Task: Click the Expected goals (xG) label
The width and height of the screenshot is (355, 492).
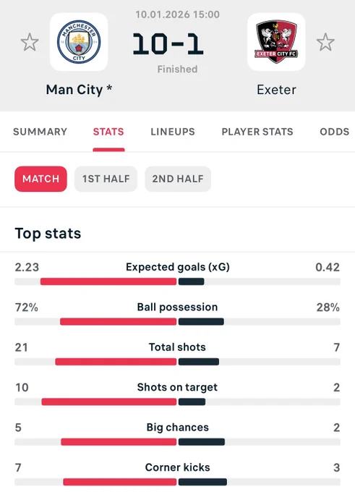Action: pyautogui.click(x=178, y=267)
